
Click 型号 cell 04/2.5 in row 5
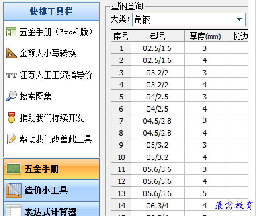point(158,96)
